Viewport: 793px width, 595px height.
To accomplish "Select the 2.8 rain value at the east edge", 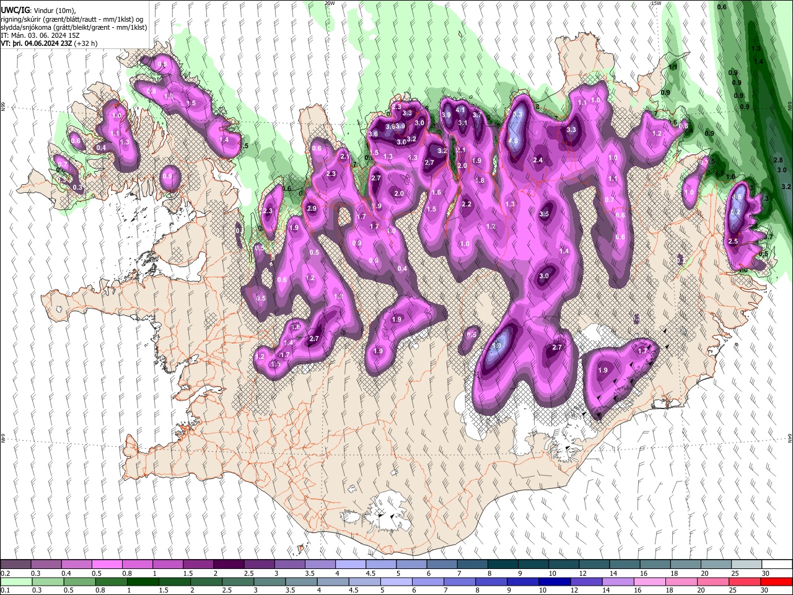I will pos(779,160).
